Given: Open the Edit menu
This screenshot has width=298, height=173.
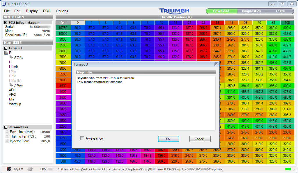Looking at the screenshot, I should [x=17, y=11].
